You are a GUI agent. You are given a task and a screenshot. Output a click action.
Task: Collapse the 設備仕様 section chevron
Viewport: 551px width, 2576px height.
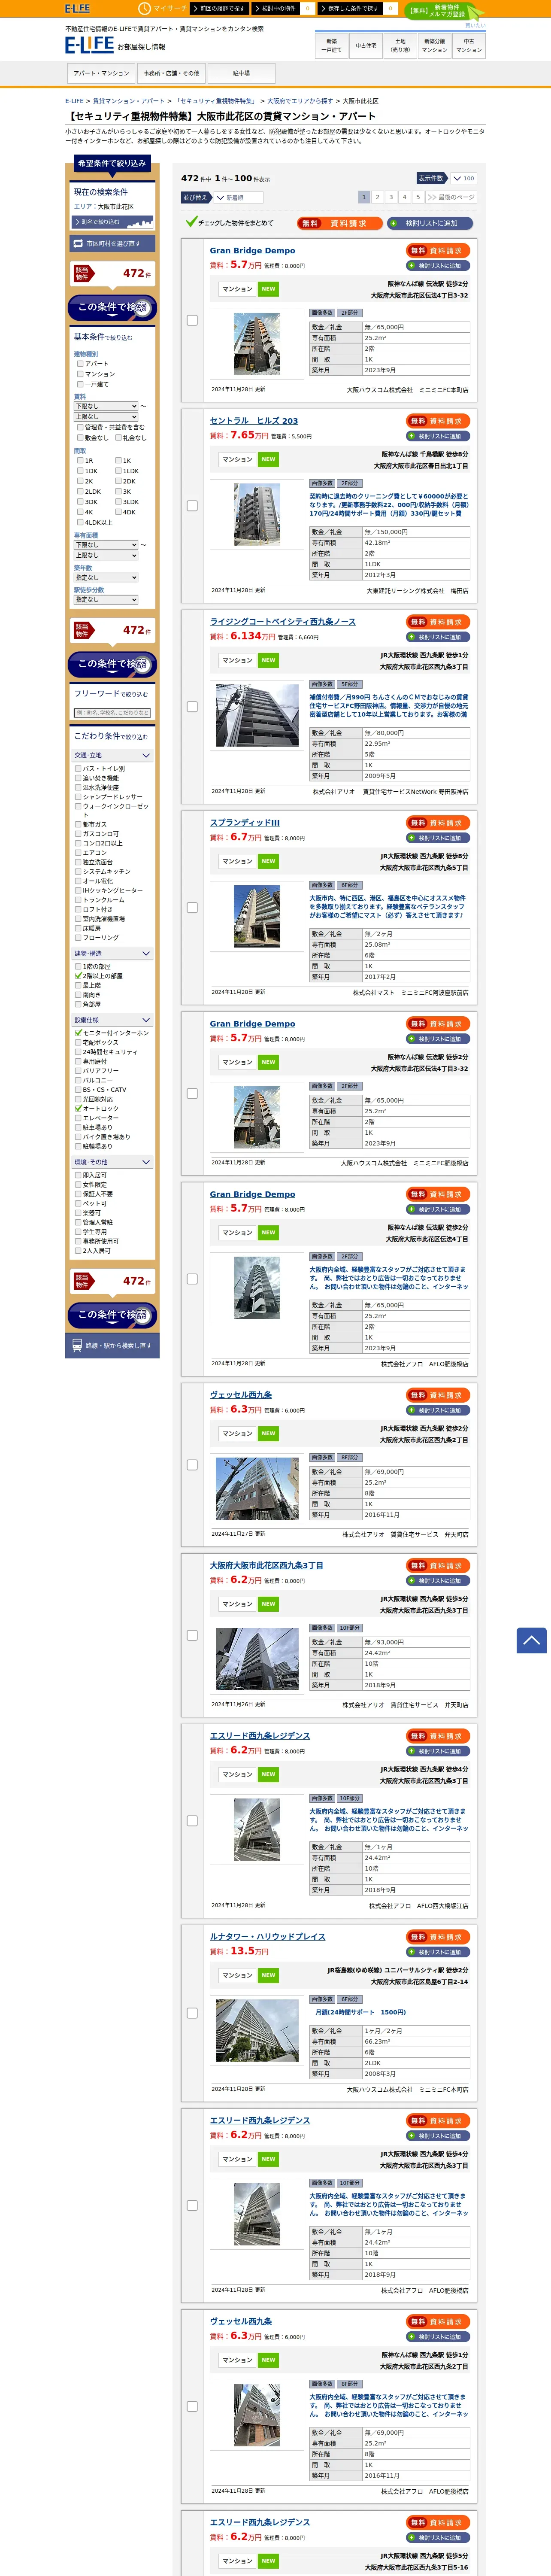146,1020
